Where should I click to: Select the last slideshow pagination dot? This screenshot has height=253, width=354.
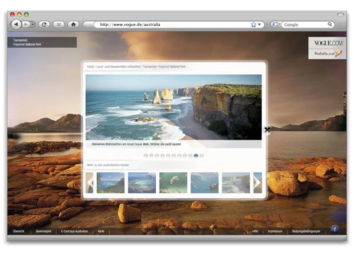(202, 156)
